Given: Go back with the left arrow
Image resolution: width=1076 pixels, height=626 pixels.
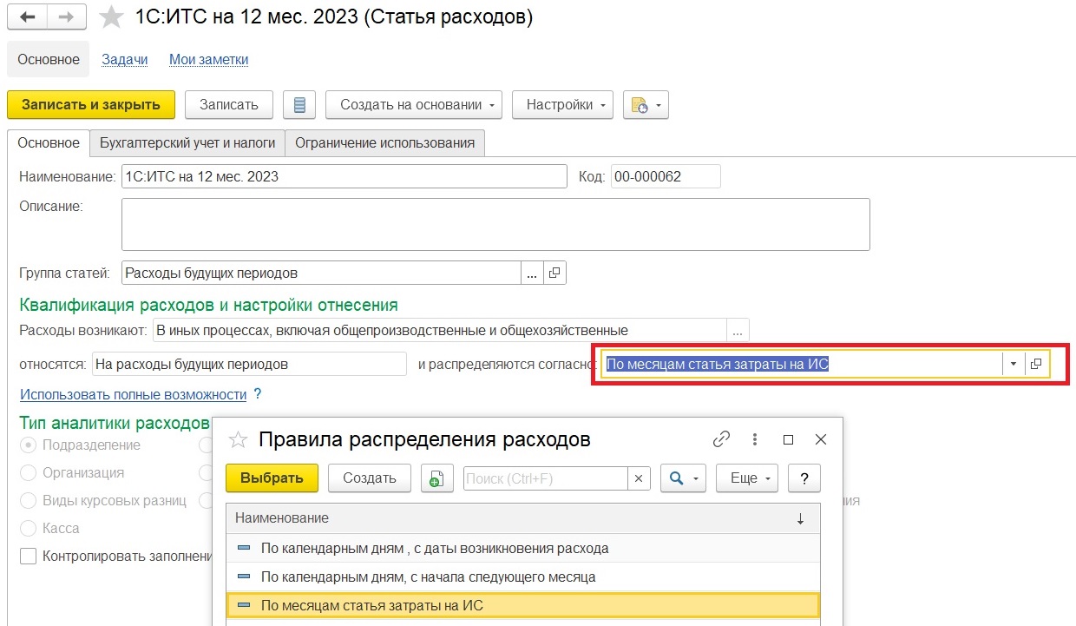Looking at the screenshot, I should click(x=28, y=16).
